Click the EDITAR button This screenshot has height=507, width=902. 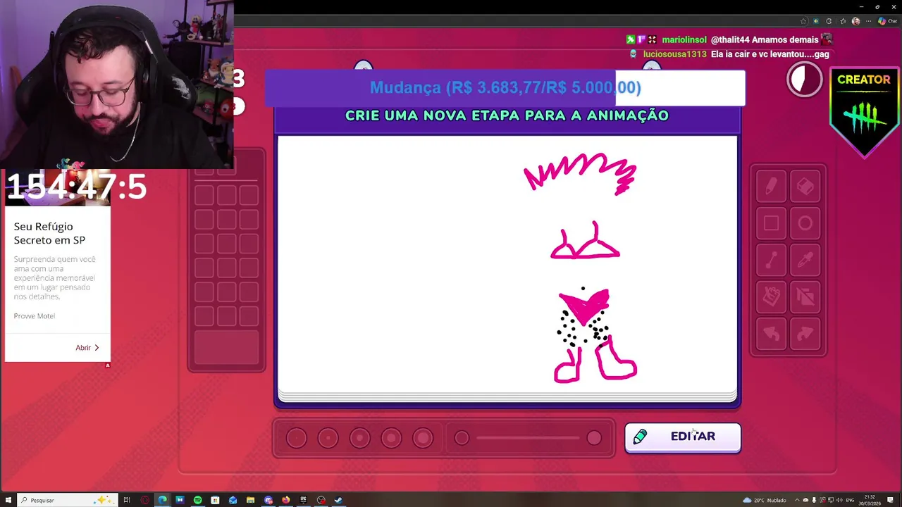pyautogui.click(x=682, y=437)
